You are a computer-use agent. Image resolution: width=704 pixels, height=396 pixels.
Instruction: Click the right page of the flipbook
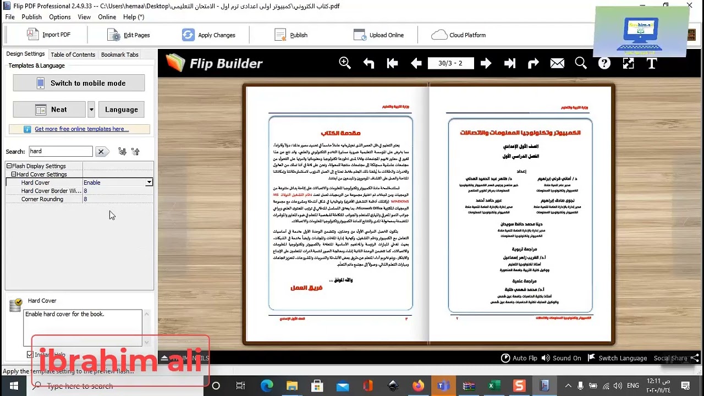coord(520,214)
